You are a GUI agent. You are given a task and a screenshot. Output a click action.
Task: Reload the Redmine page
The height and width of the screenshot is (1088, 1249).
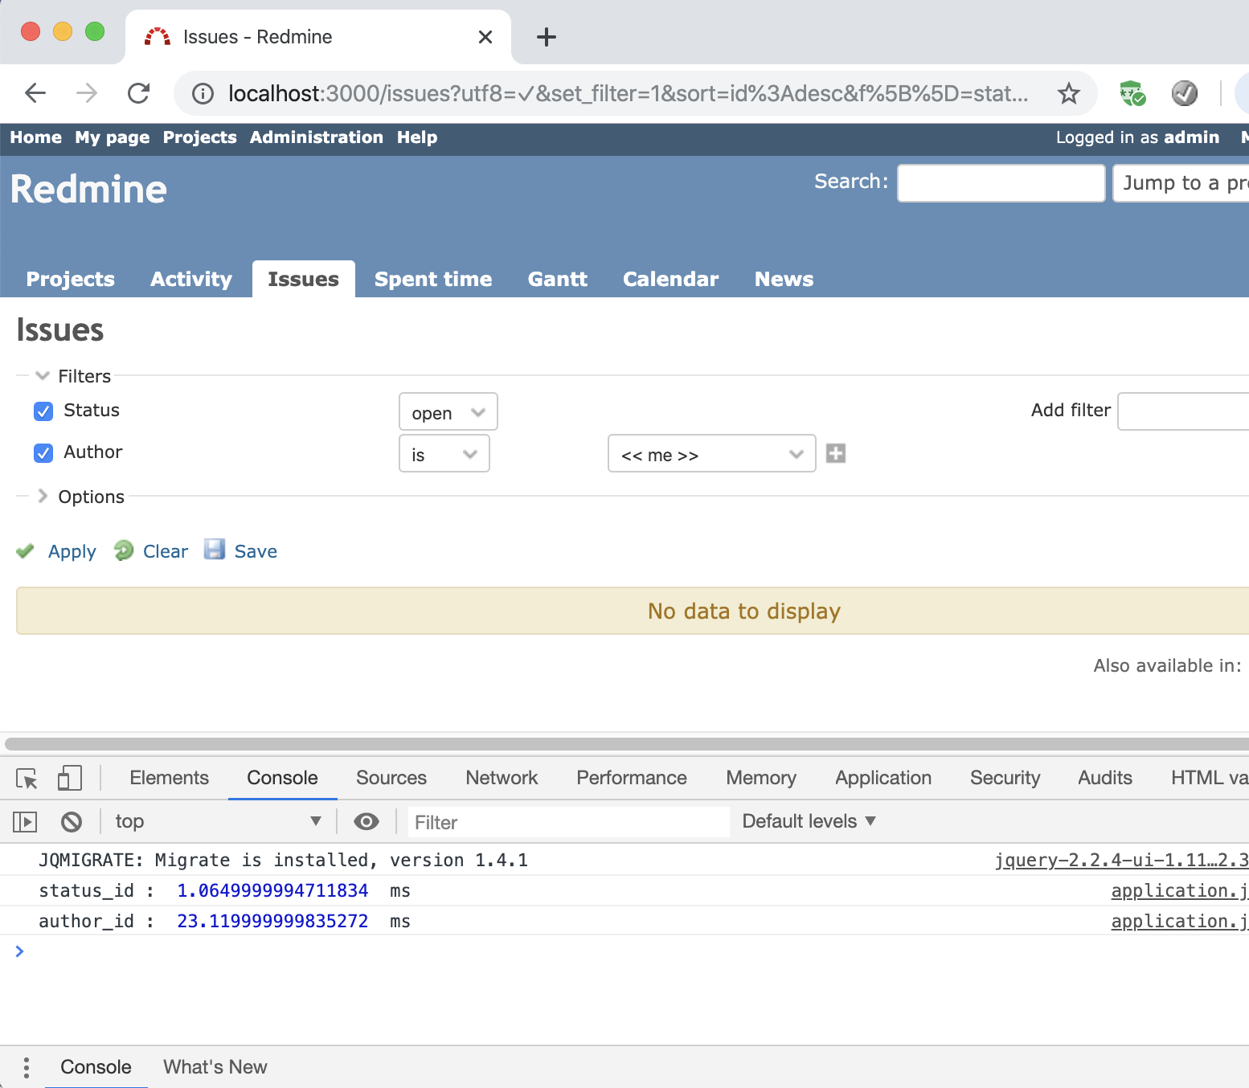click(x=139, y=93)
